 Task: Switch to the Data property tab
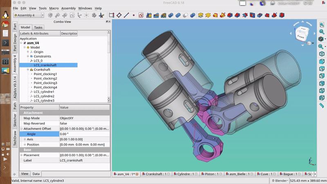point(36,174)
